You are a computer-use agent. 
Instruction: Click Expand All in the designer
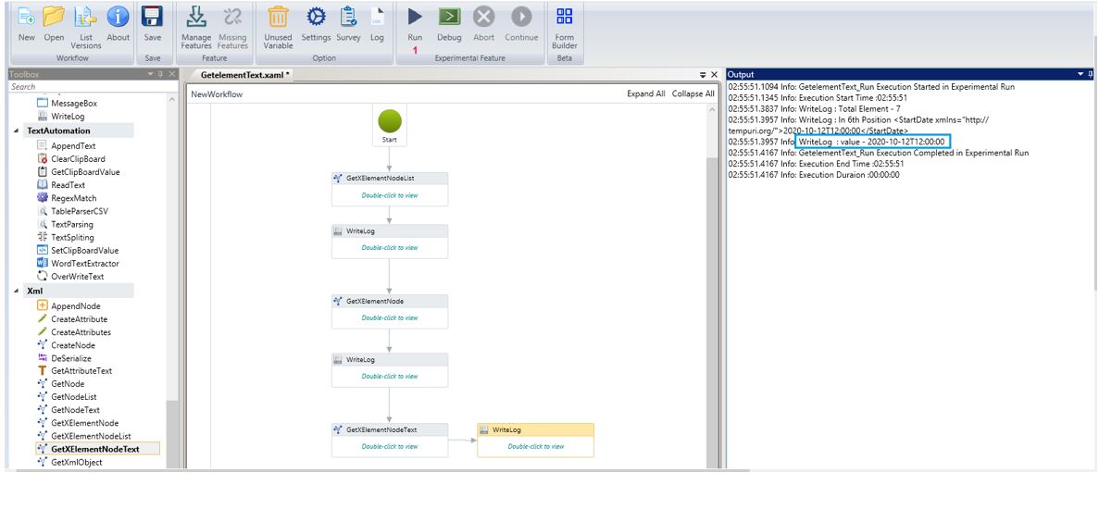tap(645, 94)
